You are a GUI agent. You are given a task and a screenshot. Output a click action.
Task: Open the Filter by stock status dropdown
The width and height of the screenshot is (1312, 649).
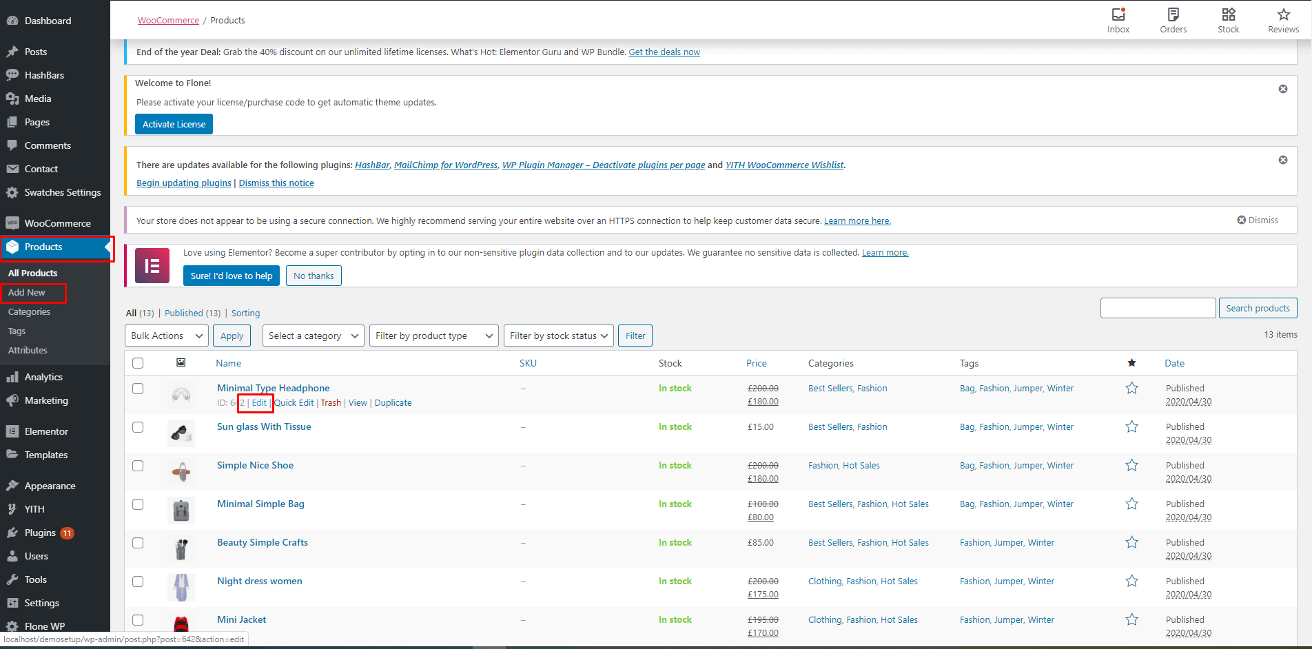point(559,336)
